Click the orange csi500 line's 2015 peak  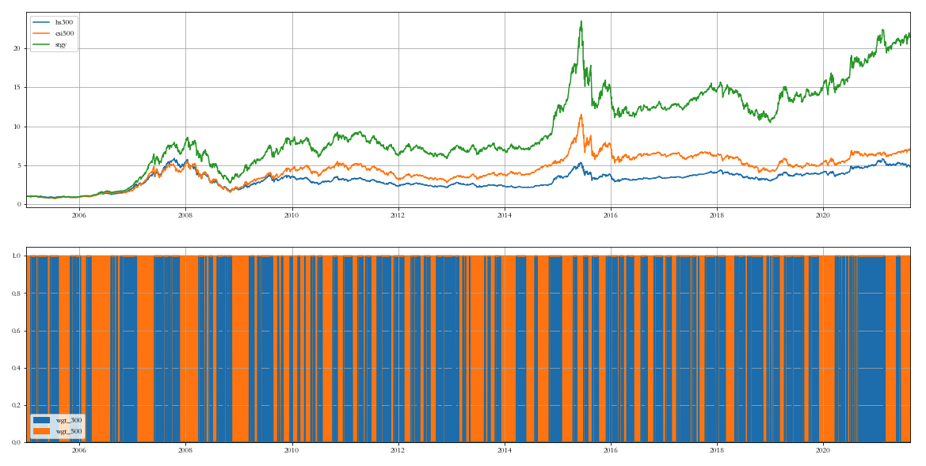pyautogui.click(x=581, y=116)
